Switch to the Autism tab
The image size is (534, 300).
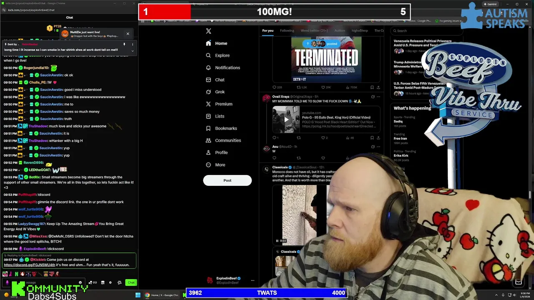pyautogui.click(x=340, y=30)
